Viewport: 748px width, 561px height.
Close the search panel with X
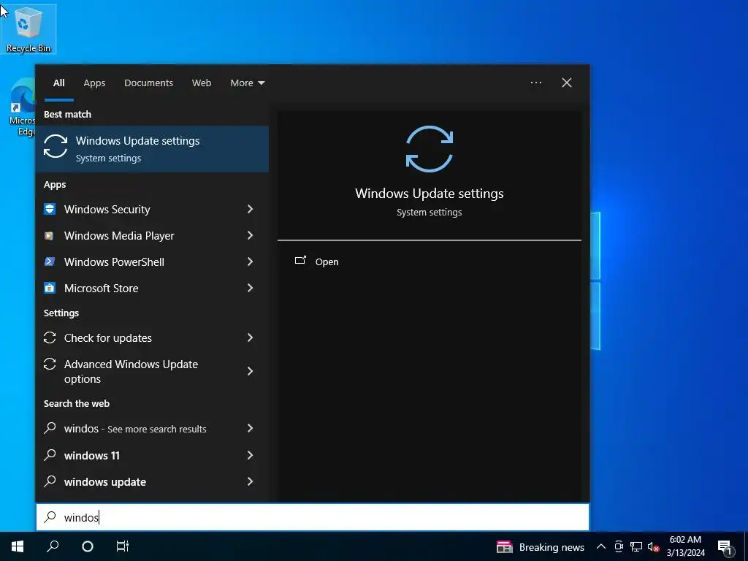[x=567, y=83]
